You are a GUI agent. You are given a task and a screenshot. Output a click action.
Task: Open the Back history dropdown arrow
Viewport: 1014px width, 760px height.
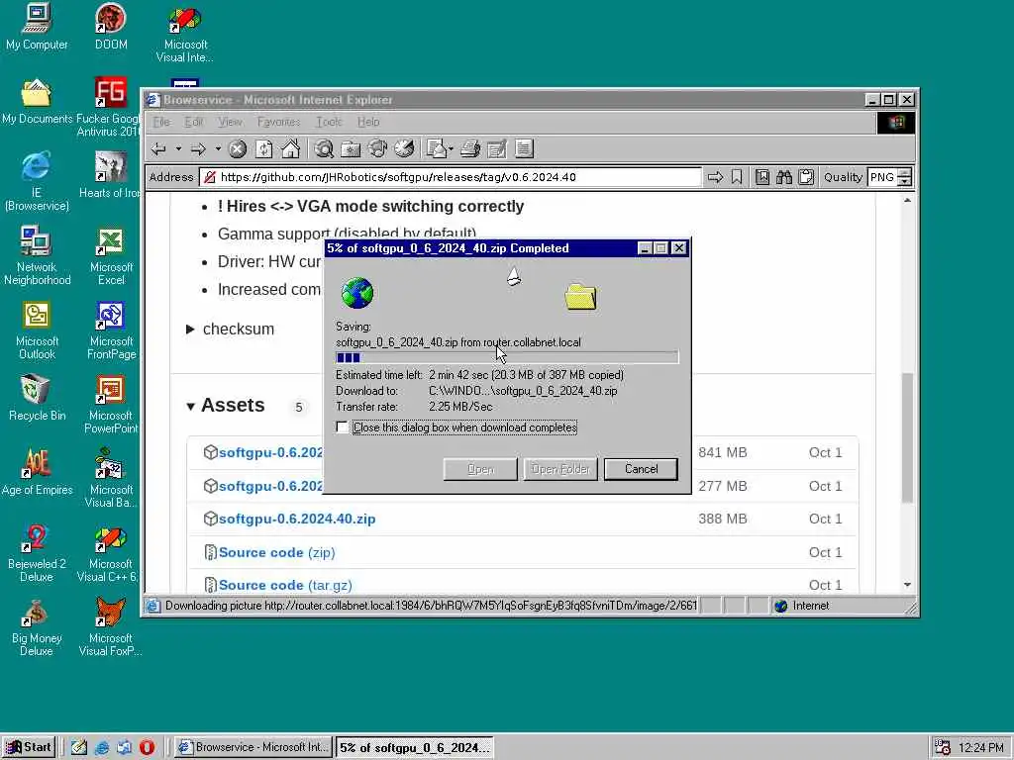click(x=178, y=149)
